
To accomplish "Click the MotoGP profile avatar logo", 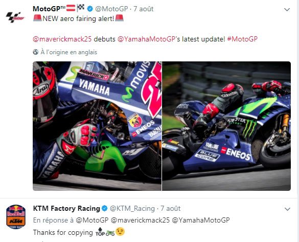I will [x=15, y=17].
